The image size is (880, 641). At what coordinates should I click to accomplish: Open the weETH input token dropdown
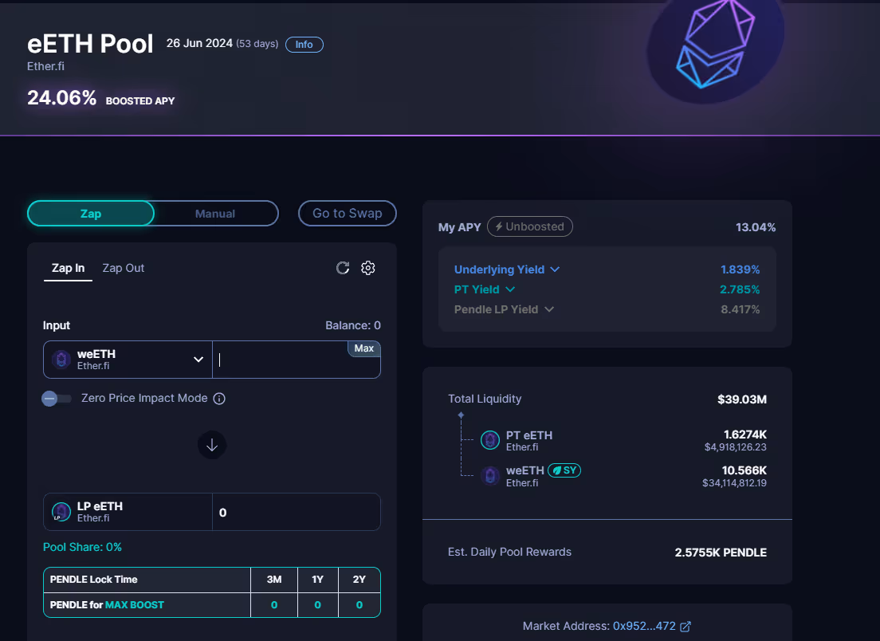[x=128, y=360]
